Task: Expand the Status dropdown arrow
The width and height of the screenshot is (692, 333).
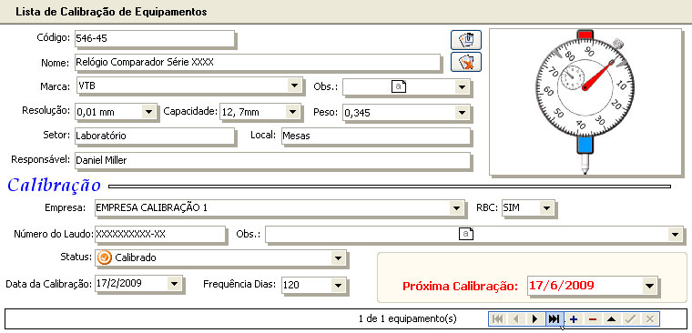Action: 339,258
